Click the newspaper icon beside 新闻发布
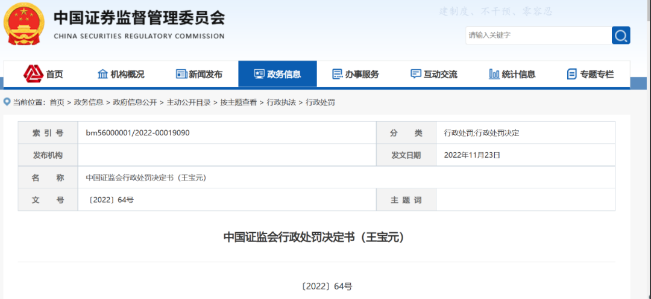This screenshot has width=651, height=299. coord(181,74)
